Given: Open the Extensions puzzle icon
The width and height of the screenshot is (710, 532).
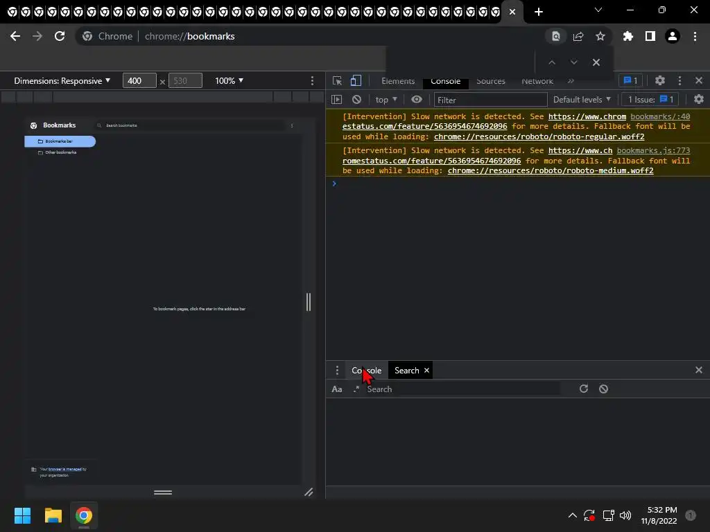Looking at the screenshot, I should 628,36.
